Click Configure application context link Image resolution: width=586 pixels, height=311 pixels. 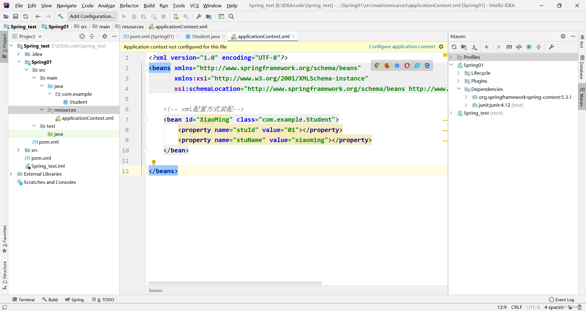pyautogui.click(x=402, y=47)
